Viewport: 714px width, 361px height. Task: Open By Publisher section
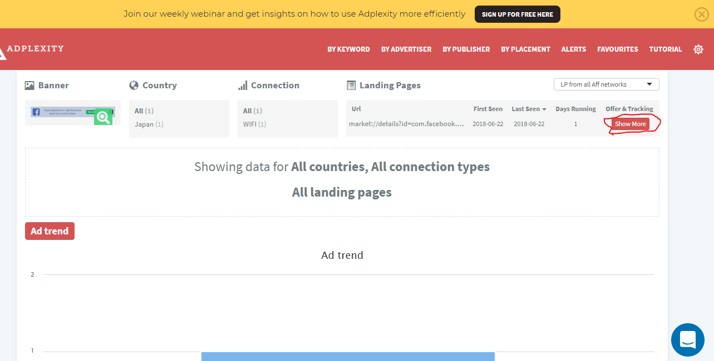466,49
